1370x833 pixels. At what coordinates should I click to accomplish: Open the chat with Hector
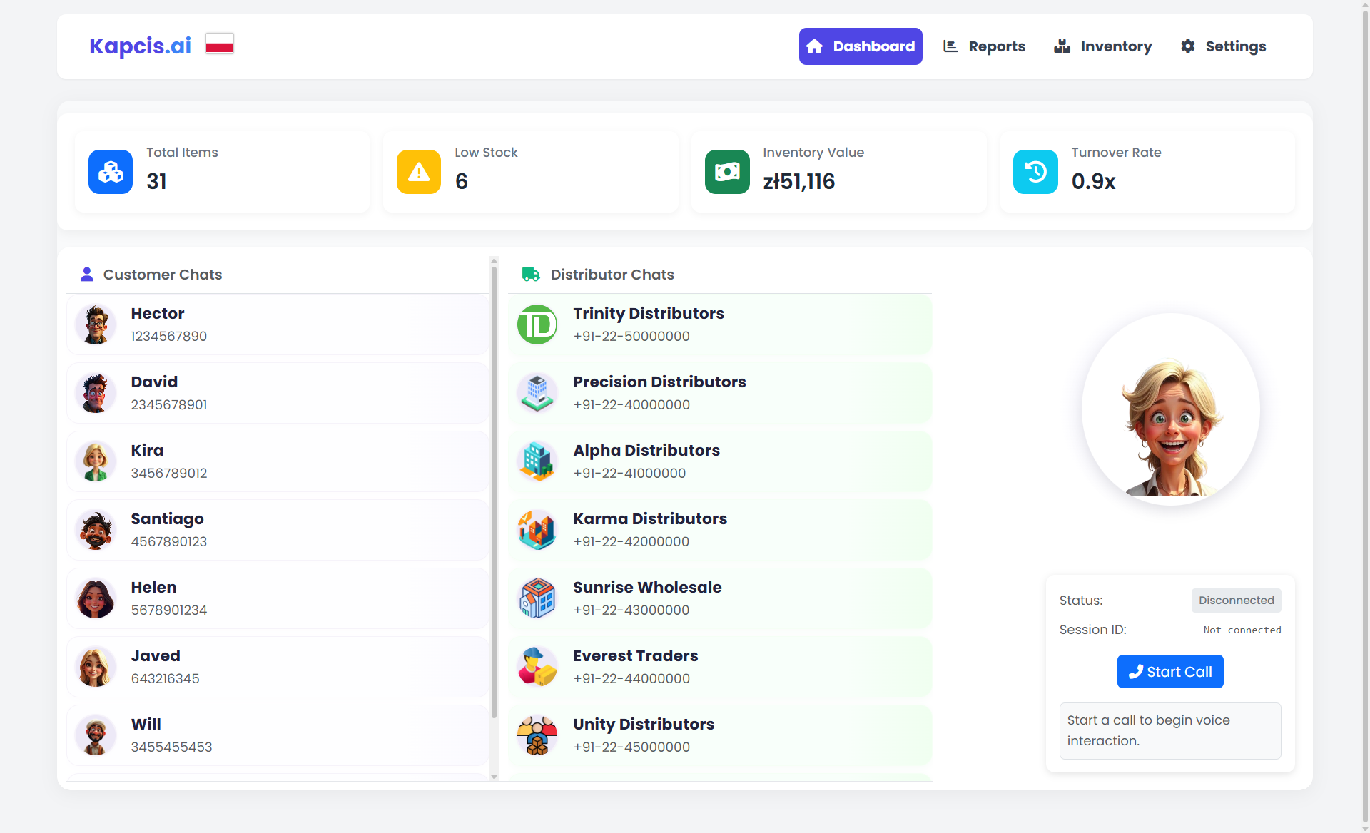277,324
